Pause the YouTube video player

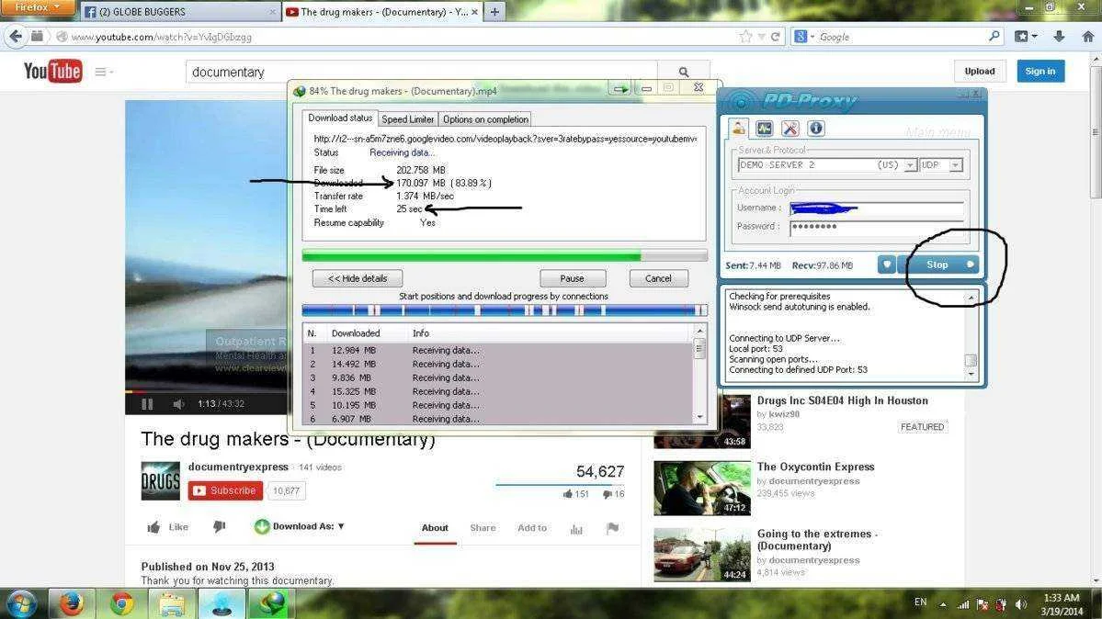point(147,404)
